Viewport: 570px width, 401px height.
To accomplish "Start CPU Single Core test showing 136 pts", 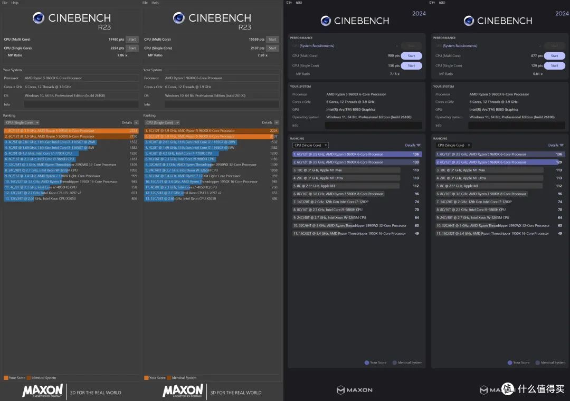I will (x=411, y=65).
